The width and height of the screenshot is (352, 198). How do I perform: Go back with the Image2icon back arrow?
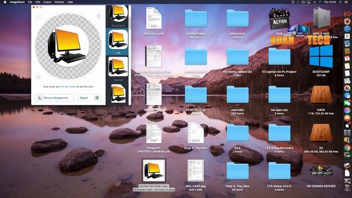[38, 16]
